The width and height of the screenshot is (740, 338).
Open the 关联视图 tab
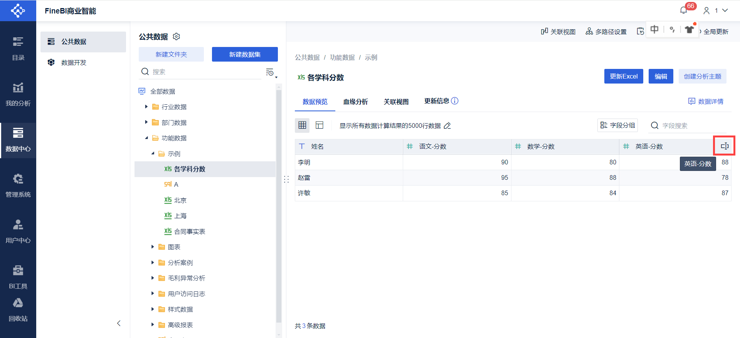396,102
